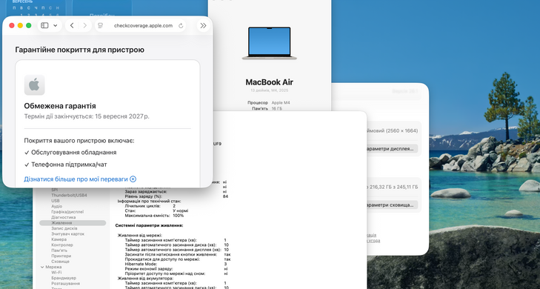The height and width of the screenshot is (289, 540).
Task: Show more toolbar items via double chevron
Action: click(x=203, y=25)
